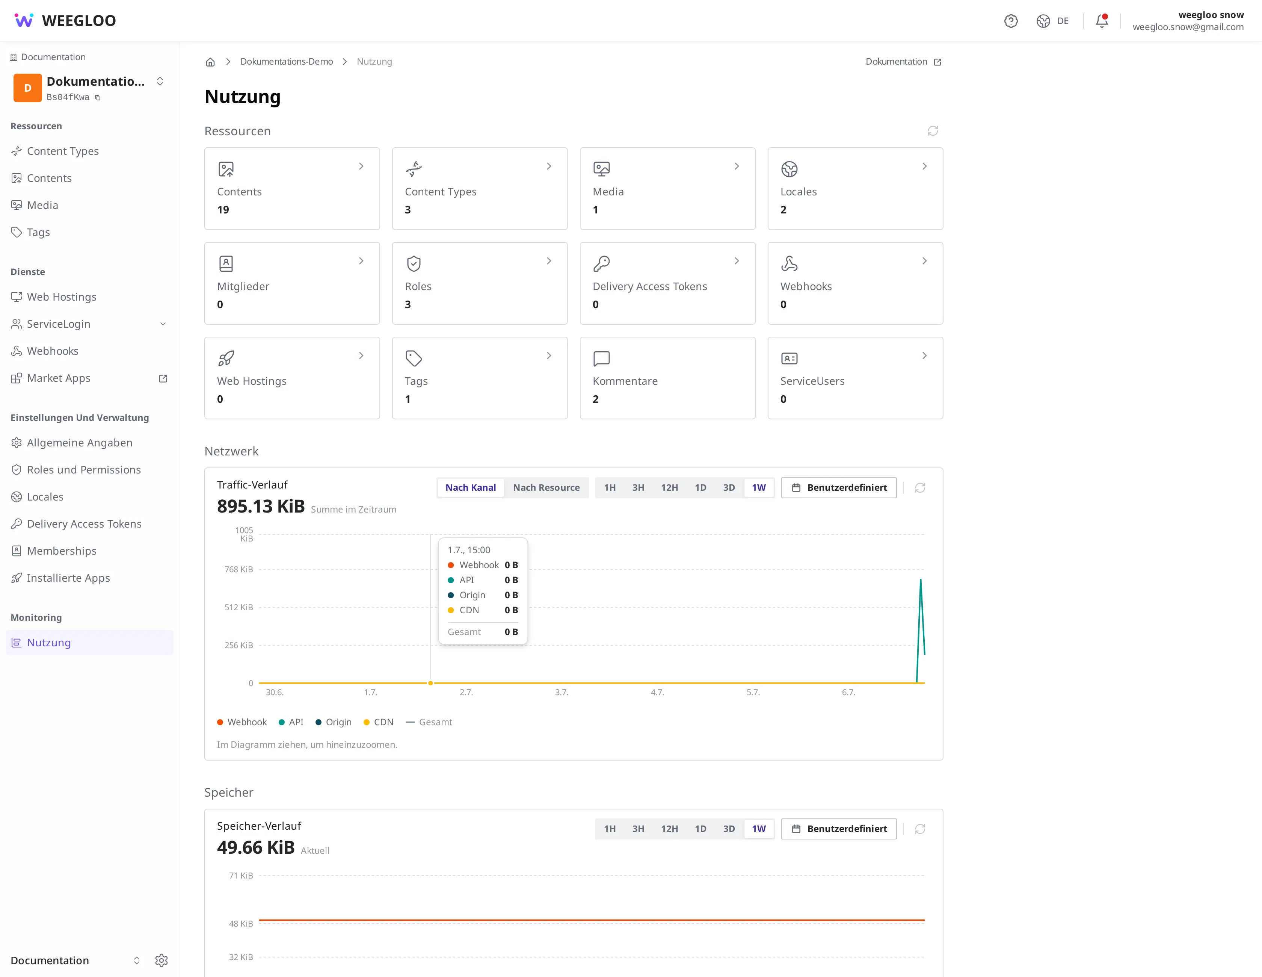
Task: Refresh the Traffic-Verlauf chart
Action: coord(920,488)
